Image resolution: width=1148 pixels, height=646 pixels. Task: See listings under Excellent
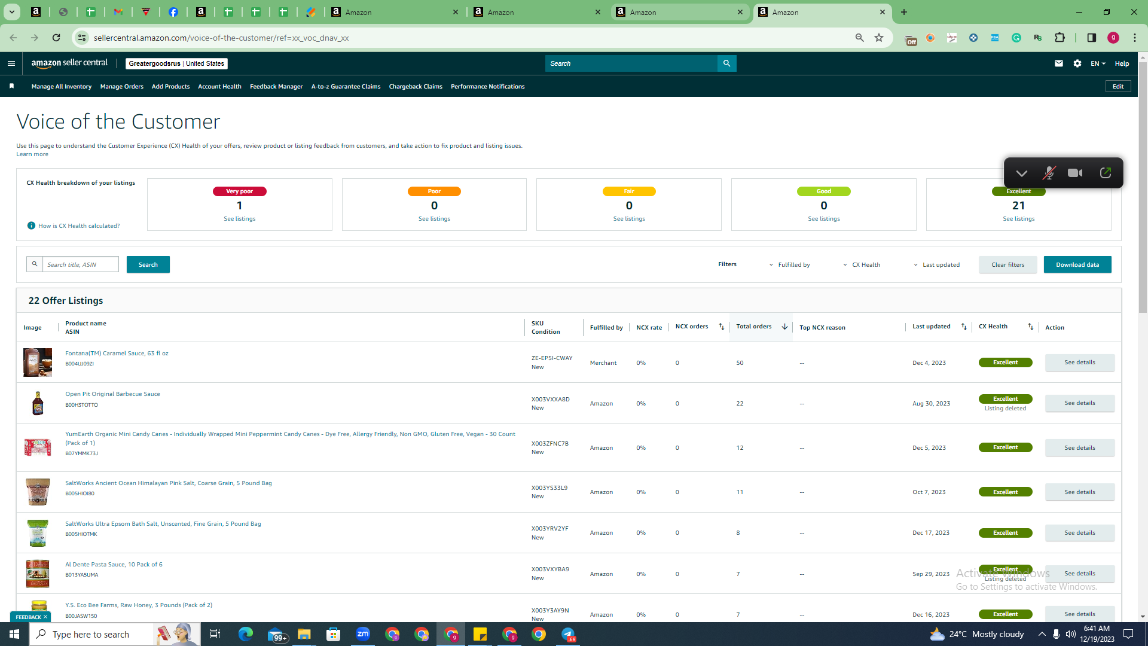pos(1019,219)
